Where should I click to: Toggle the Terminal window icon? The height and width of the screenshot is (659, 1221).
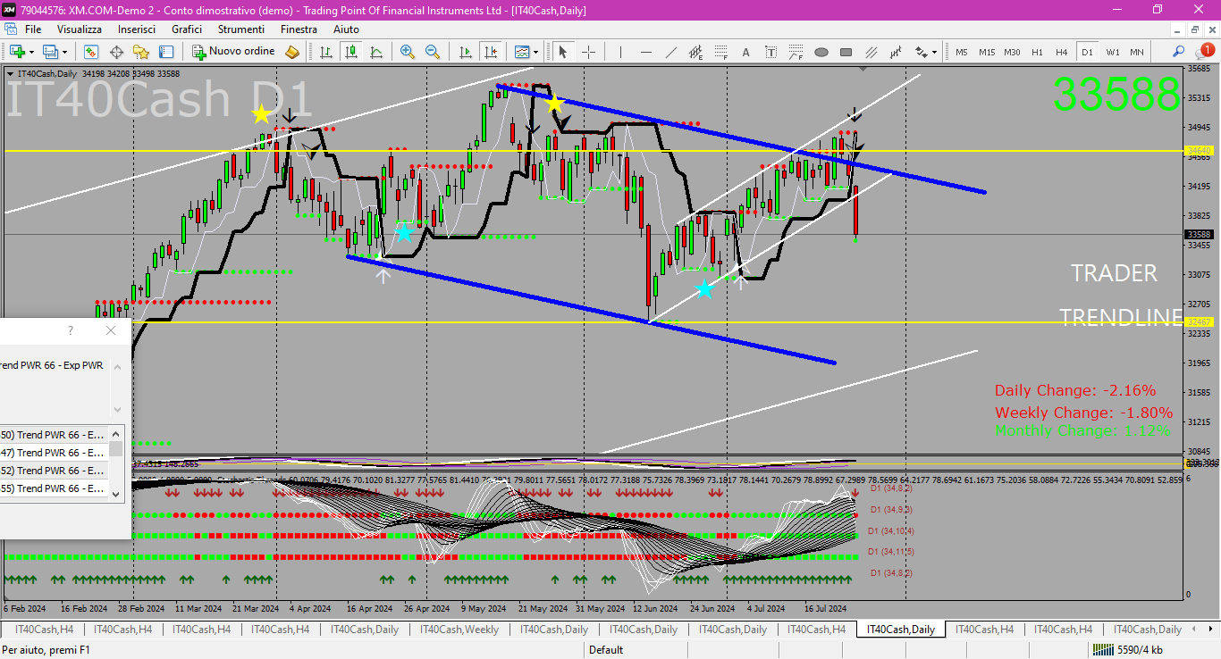click(x=166, y=52)
